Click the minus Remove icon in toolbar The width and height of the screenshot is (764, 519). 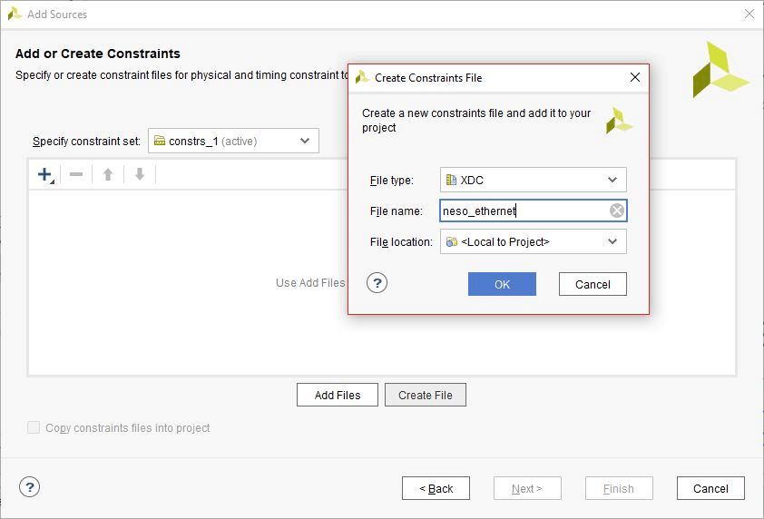pos(76,174)
